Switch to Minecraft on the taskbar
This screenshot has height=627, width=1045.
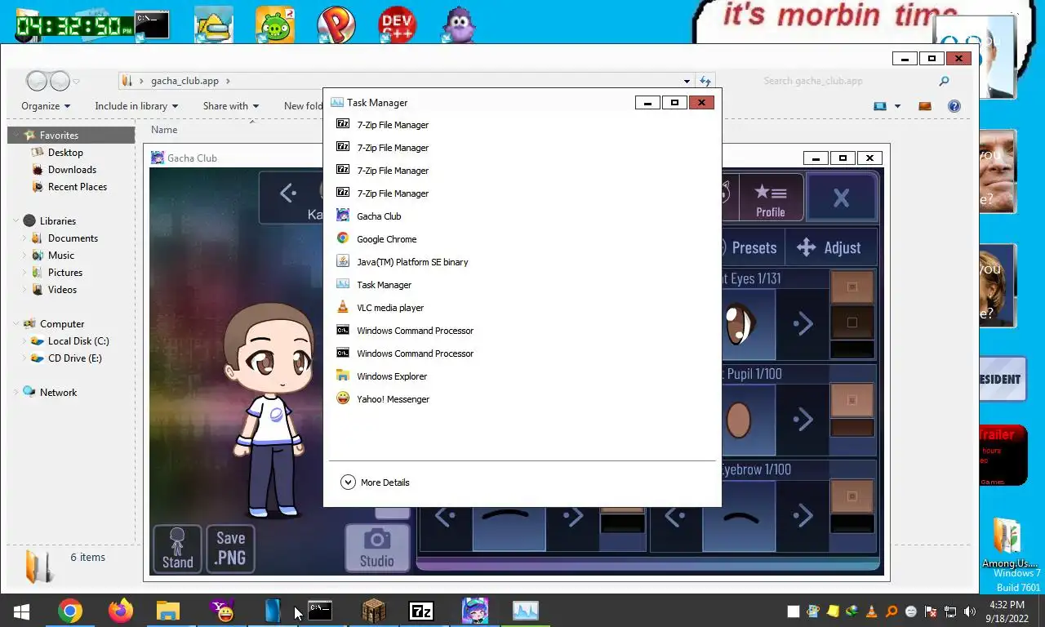[x=374, y=611]
